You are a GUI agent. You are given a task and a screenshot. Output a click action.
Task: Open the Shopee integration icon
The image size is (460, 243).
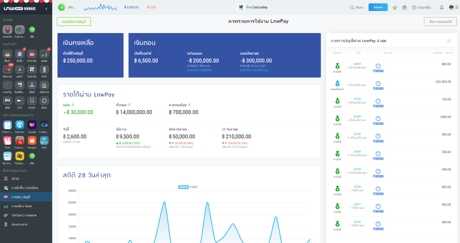coord(32,141)
